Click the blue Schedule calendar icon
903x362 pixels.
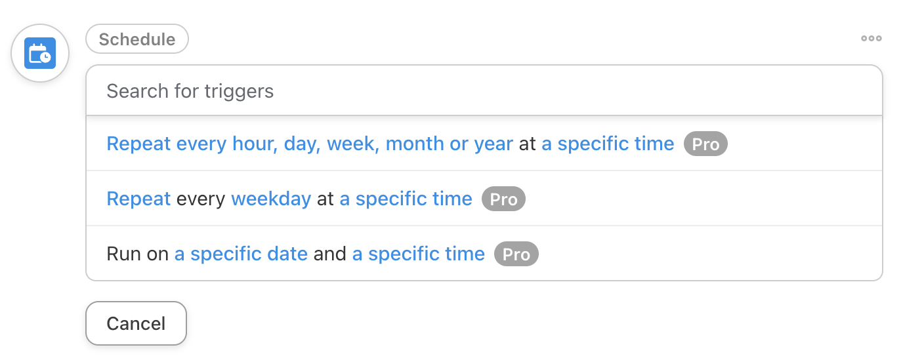[40, 53]
